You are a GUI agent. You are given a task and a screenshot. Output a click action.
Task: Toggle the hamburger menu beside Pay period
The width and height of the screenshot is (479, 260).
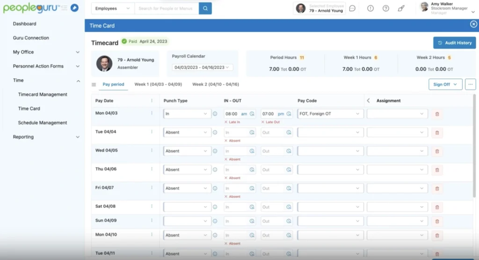[94, 85]
